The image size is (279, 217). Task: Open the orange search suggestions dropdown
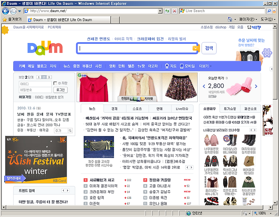195,48
